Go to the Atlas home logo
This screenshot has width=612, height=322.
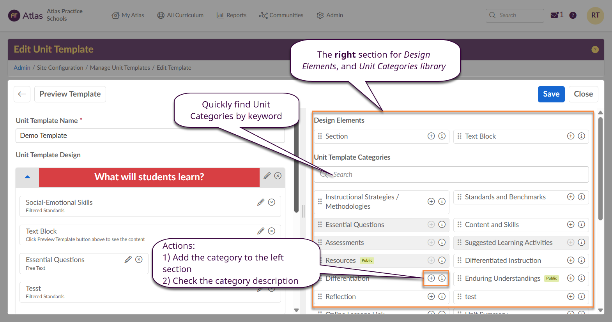[x=25, y=16]
